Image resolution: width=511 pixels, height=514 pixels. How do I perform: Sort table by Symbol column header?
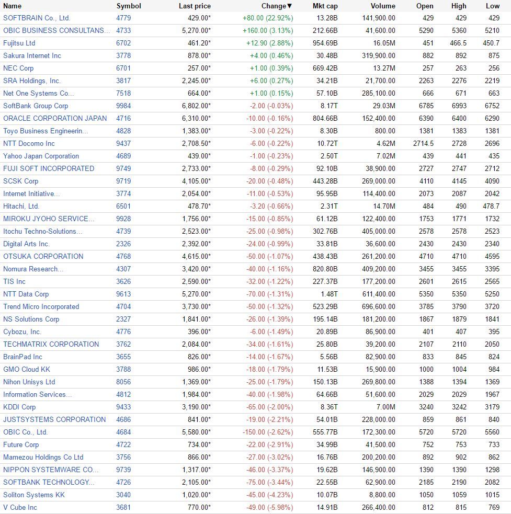click(x=129, y=6)
